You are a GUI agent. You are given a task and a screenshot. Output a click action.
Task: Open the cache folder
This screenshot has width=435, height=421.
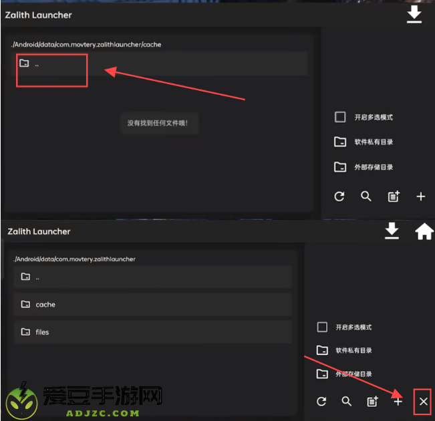153,305
